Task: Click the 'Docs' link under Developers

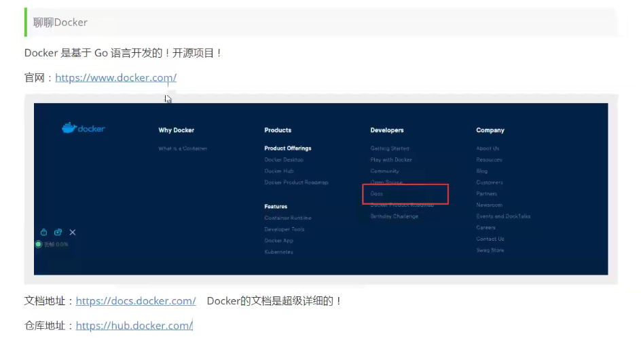Action: pyautogui.click(x=376, y=194)
